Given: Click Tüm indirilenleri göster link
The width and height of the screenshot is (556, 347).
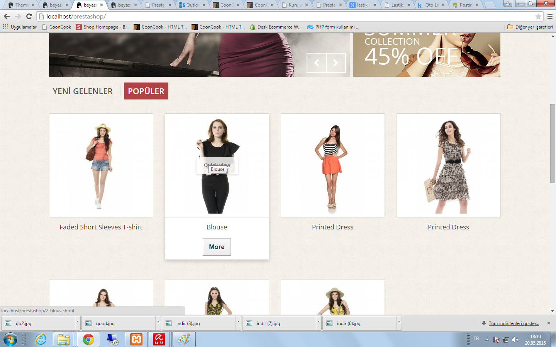Looking at the screenshot, I should tap(514, 323).
